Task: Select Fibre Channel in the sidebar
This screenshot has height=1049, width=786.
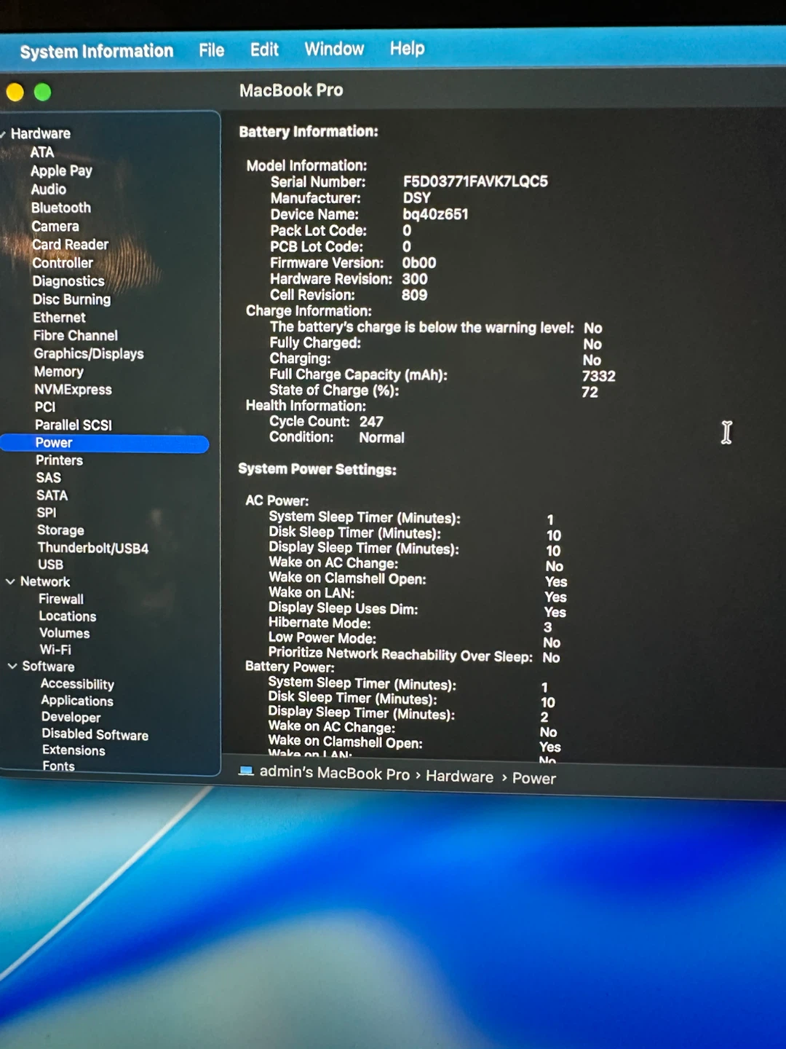Action: [x=75, y=336]
